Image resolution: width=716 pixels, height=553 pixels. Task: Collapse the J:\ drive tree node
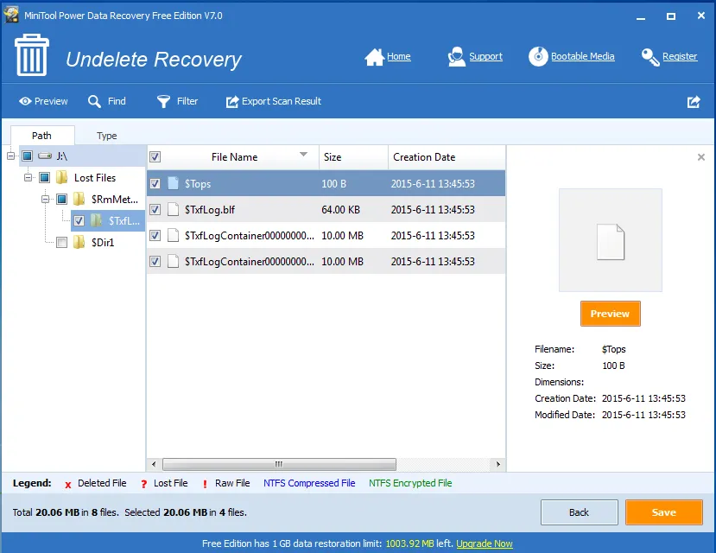11,156
